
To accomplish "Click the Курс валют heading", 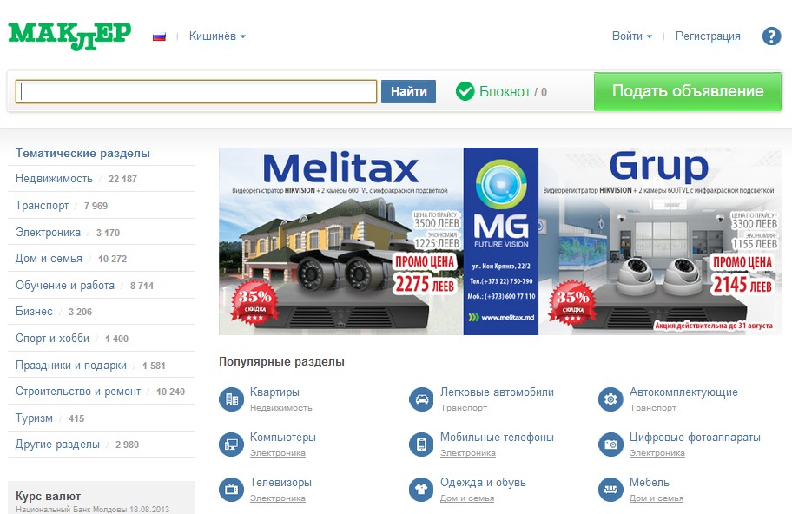I will 48,496.
